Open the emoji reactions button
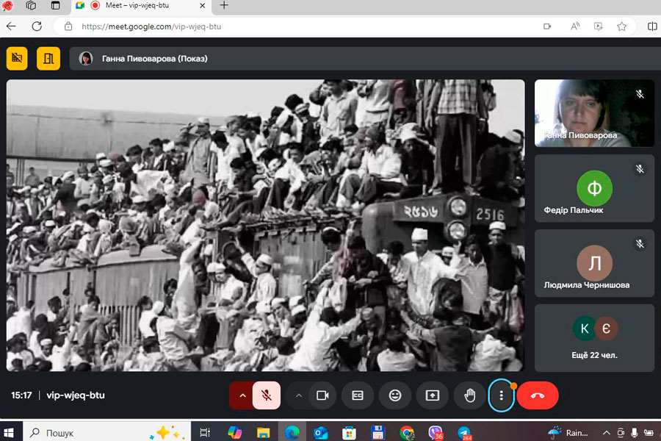The width and height of the screenshot is (661, 441). [x=395, y=395]
